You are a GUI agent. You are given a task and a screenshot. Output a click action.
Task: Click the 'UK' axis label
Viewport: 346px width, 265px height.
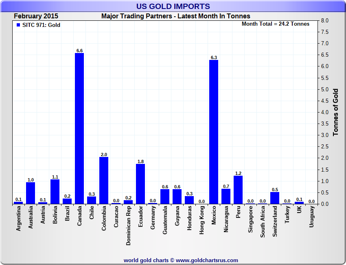coord(299,210)
